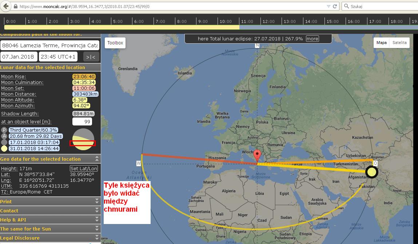Select Third Quarter/60.3% phase text
The image size is (418, 244).
(x=33, y=130)
